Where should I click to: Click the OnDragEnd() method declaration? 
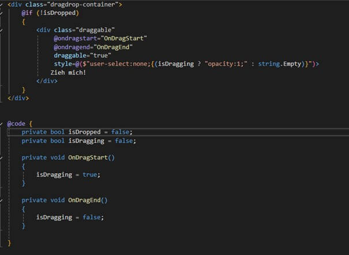(65, 200)
